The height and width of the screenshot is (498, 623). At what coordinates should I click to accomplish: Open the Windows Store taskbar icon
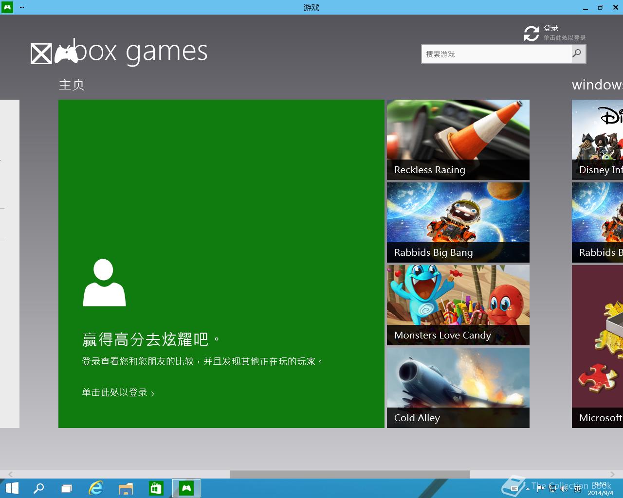[156, 488]
